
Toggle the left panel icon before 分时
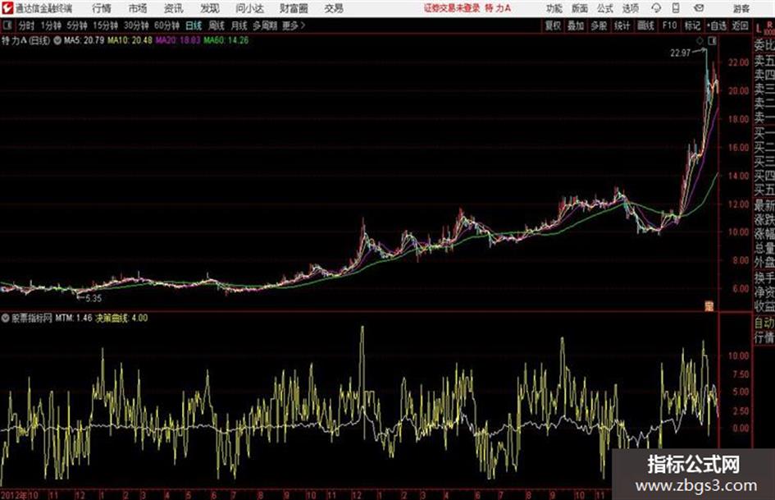click(7, 25)
